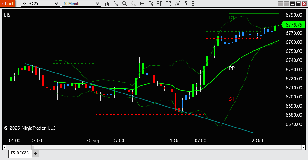Open the drawing tools pencil icon

click(x=116, y=4)
